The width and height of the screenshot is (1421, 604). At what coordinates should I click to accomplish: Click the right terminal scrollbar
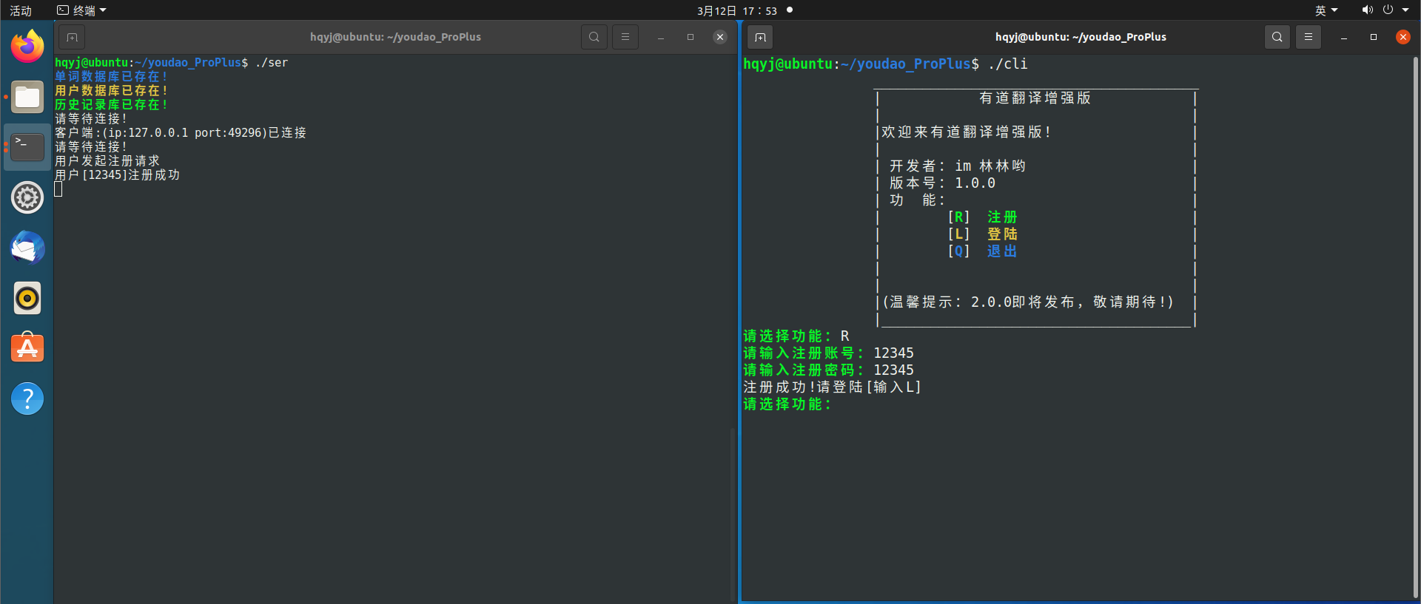click(x=1416, y=329)
